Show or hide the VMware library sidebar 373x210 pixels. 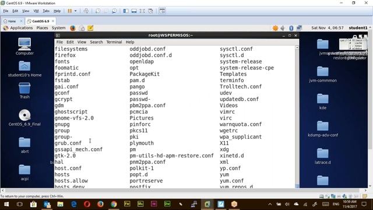pyautogui.click(x=126, y=11)
